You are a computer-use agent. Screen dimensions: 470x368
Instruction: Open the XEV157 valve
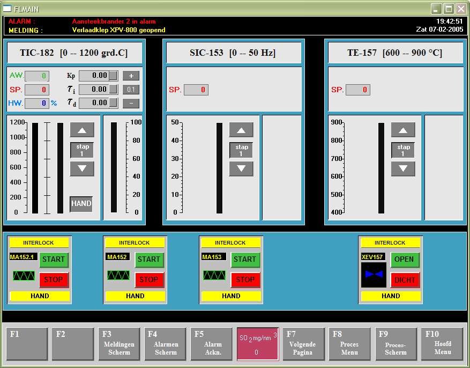click(x=404, y=259)
